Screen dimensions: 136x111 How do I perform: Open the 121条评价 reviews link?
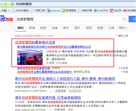(75, 91)
